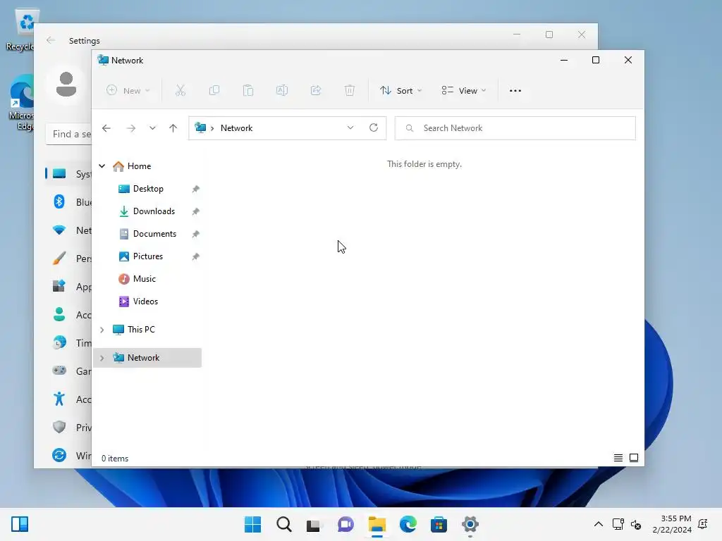Expand address bar previous locations dropdown
The height and width of the screenshot is (541, 722).
point(350,128)
